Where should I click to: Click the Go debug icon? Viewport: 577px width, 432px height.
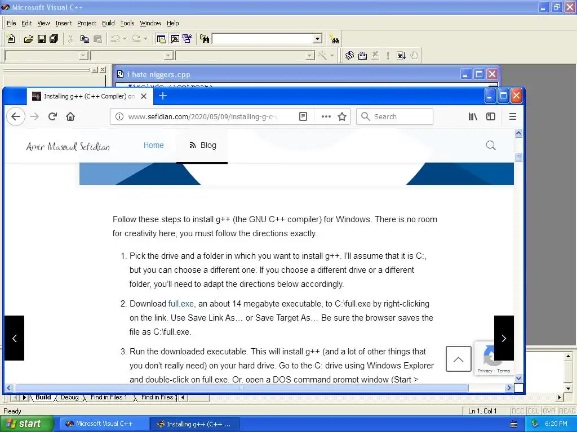pos(401,56)
